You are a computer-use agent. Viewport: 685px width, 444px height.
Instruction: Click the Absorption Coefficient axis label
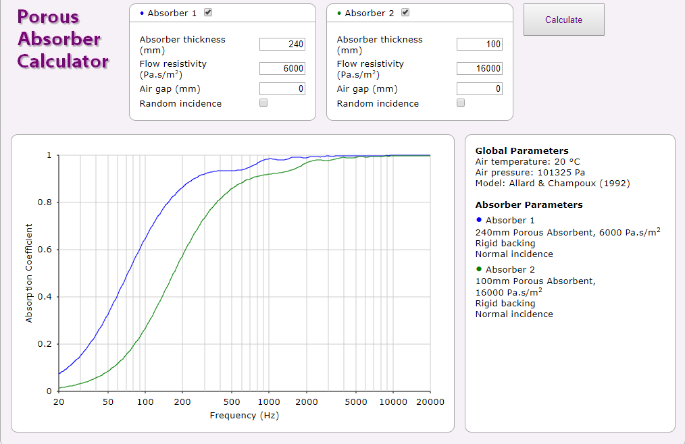pos(29,273)
